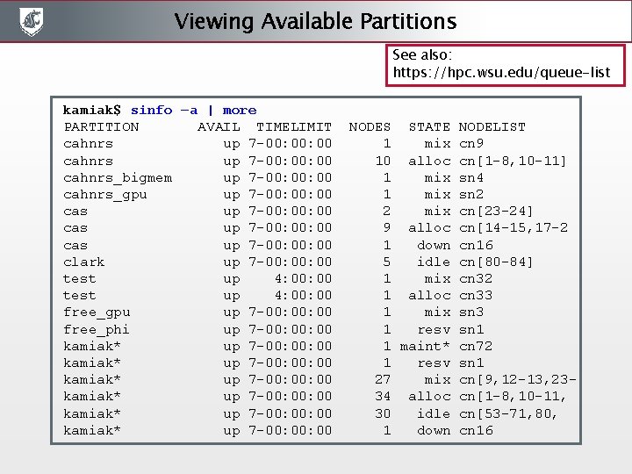Viewport: 632px width, 474px height.
Task: Click 'test' partition name in cn32 row
Action: (x=80, y=279)
